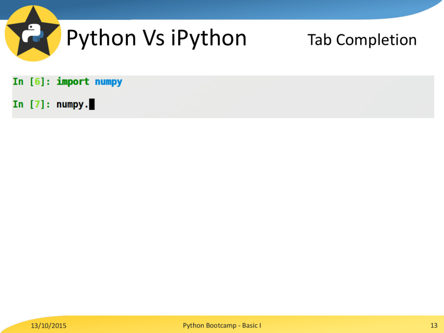Viewport: 444px width, 333px height.
Task: Click the Python star logo icon
Action: pyautogui.click(x=33, y=33)
